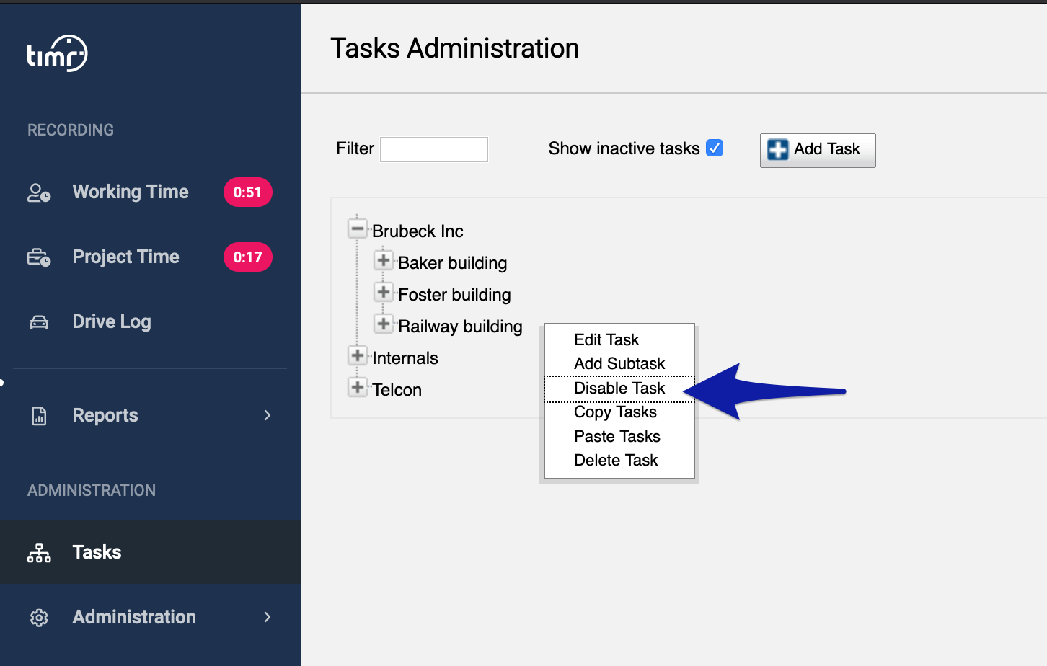Screen dimensions: 1047x666
Task: Select Brubeck Inc task label
Action: point(418,231)
